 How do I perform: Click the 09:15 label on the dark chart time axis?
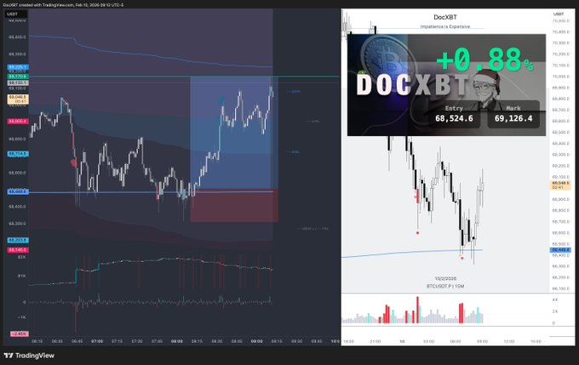277,341
